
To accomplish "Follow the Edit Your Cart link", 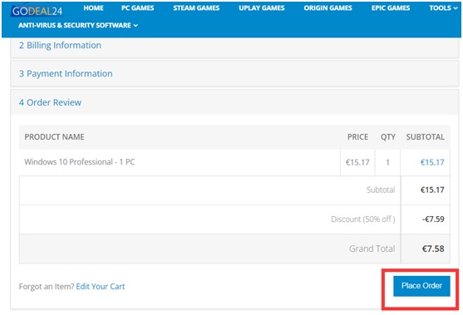I will coord(101,287).
